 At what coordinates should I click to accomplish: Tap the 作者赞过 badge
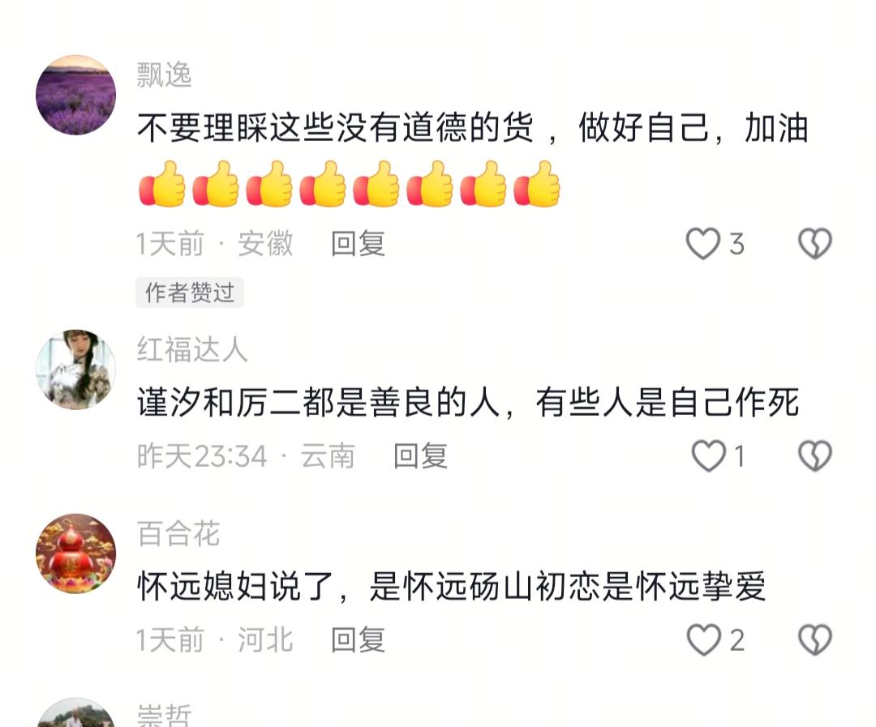coord(189,292)
